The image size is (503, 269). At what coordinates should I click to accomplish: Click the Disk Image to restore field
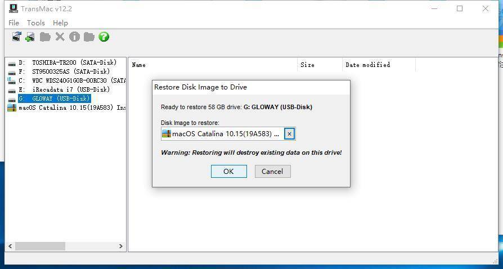click(228, 134)
